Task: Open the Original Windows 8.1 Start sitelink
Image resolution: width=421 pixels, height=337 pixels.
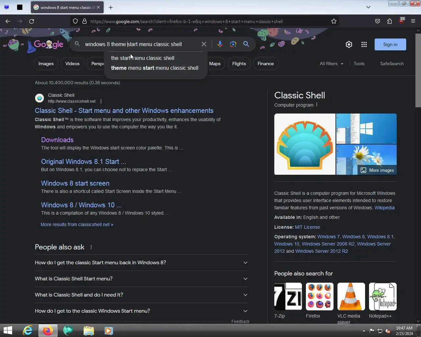Action: coord(84,162)
